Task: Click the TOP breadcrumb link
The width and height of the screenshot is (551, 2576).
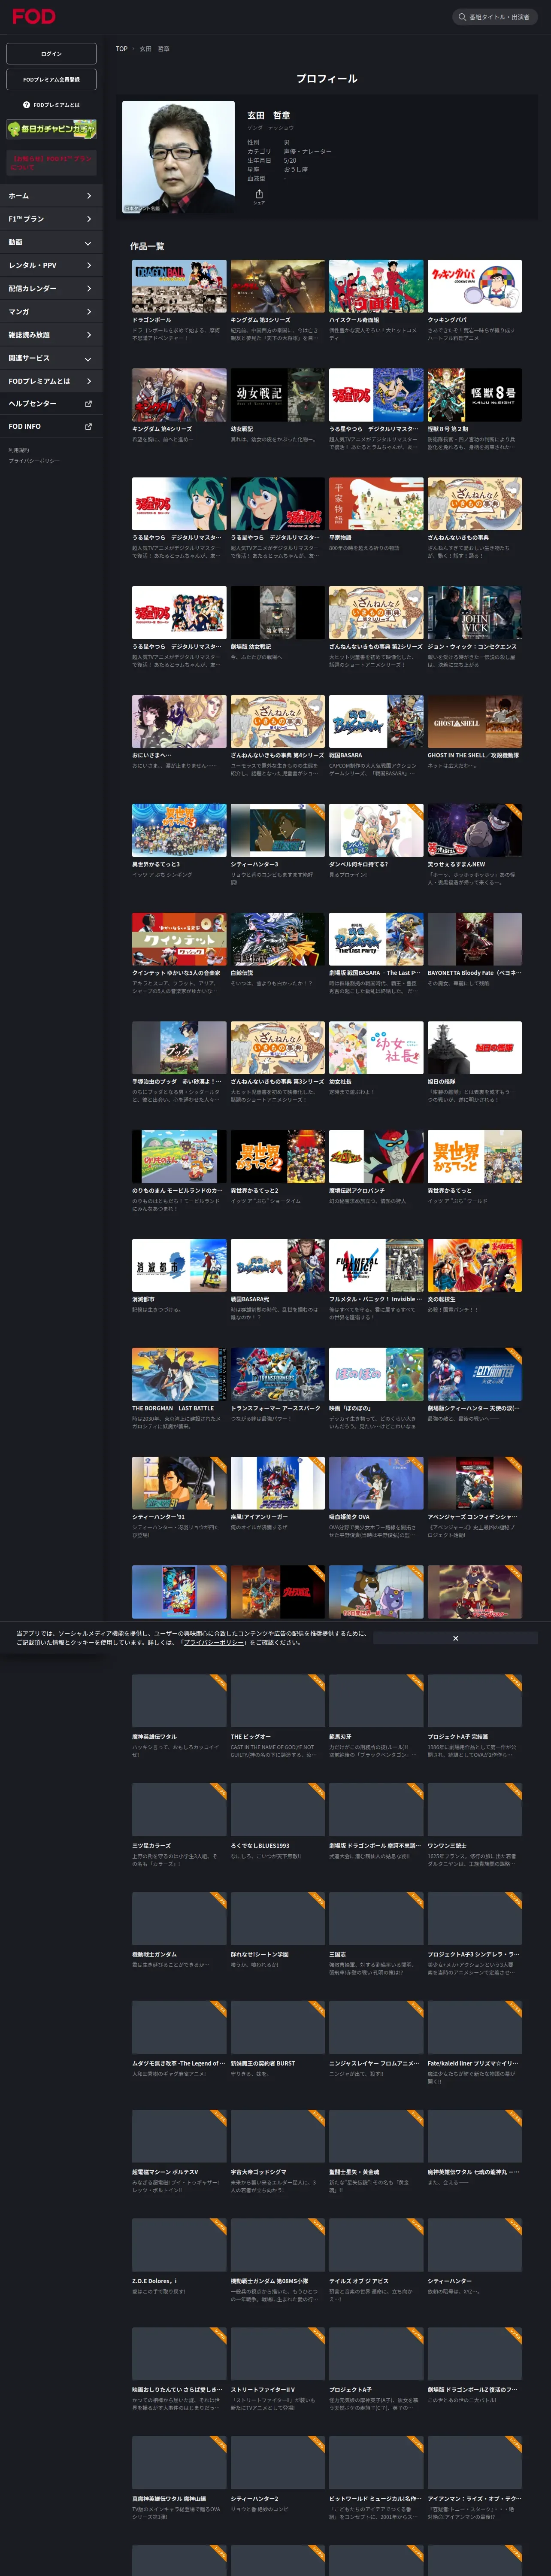Action: [x=121, y=49]
